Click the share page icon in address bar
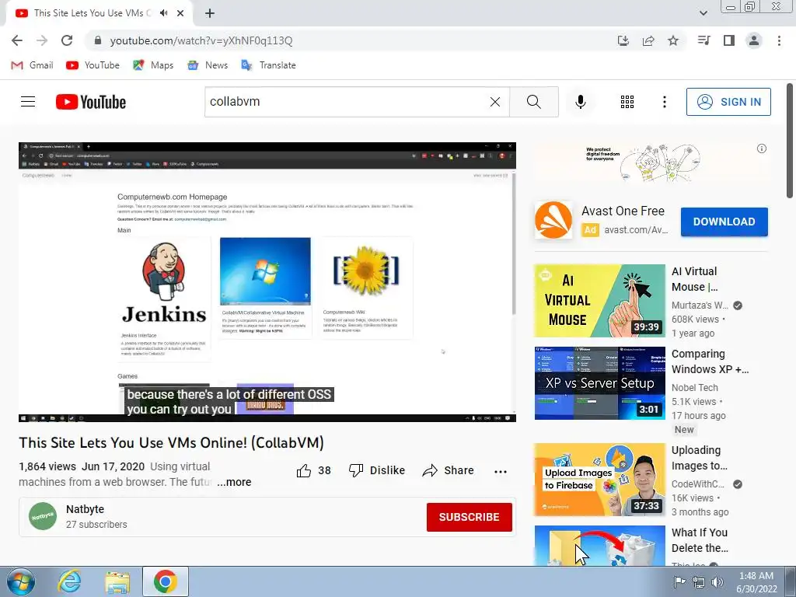 pos(648,40)
